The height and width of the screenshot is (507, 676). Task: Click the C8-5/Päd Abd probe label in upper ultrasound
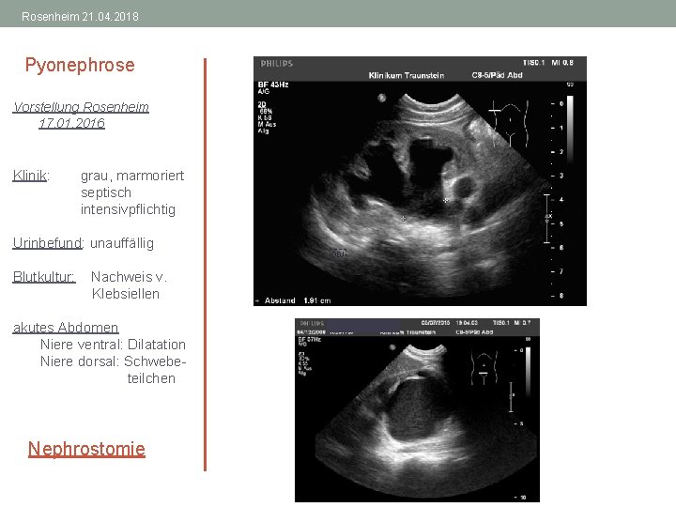point(497,75)
